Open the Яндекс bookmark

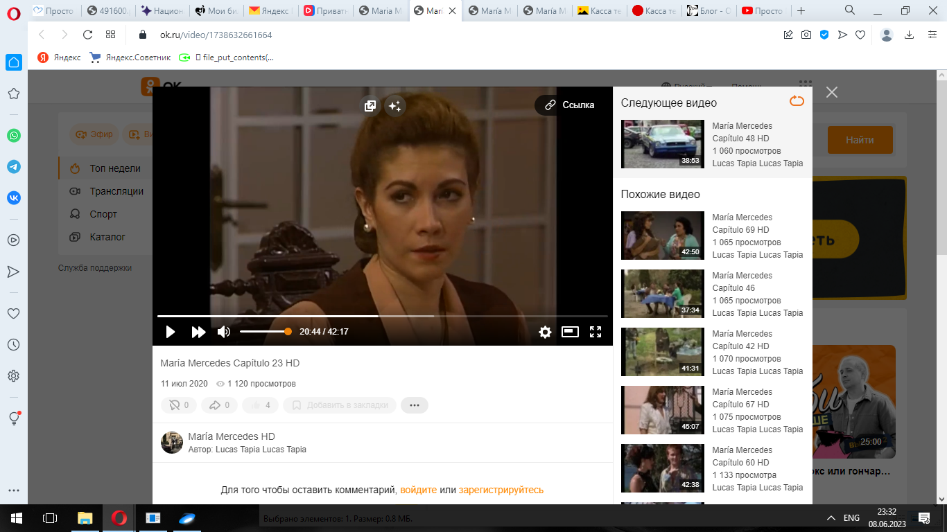pyautogui.click(x=60, y=57)
